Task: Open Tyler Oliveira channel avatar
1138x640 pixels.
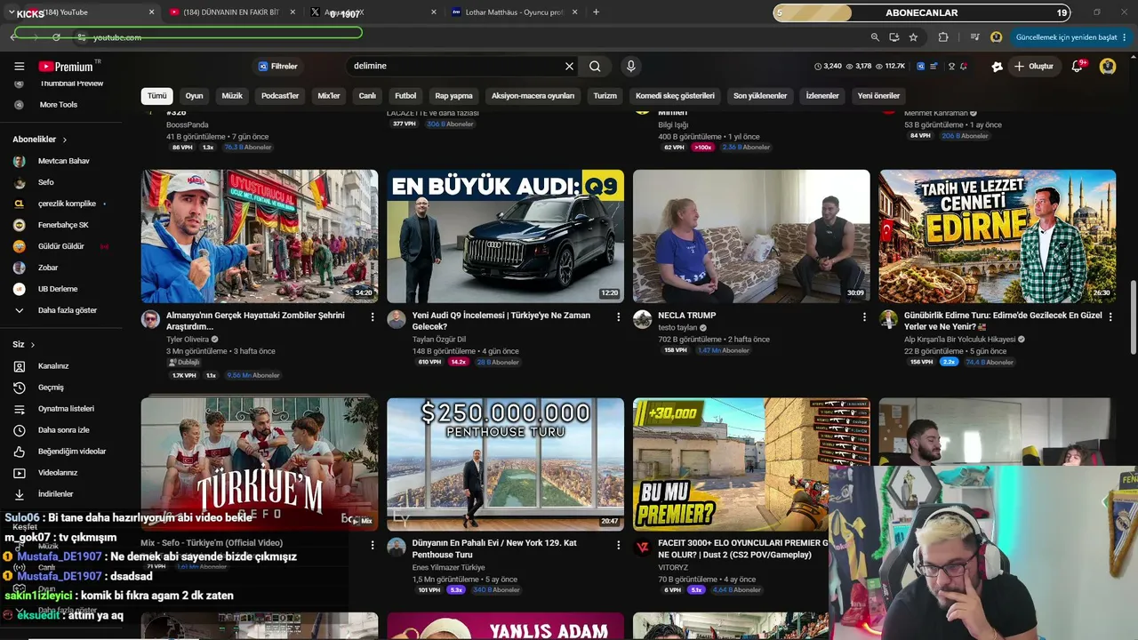Action: 150,319
